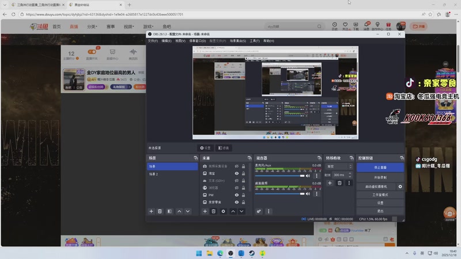461x259 pixels.
Task: Click the 启动虚拟摄像机 button
Action: coord(376,186)
